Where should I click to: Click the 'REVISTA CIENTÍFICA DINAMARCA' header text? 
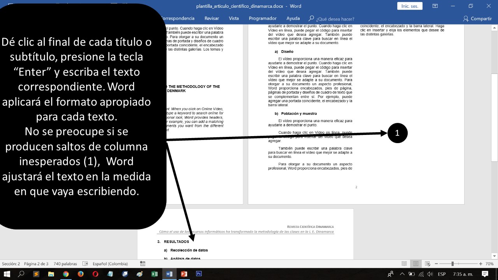(310, 227)
